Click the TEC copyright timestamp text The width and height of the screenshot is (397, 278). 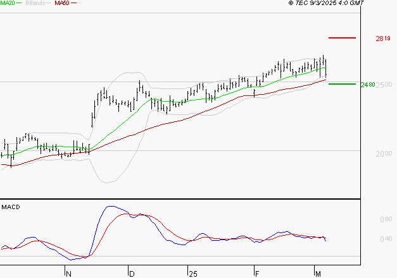(326, 3)
